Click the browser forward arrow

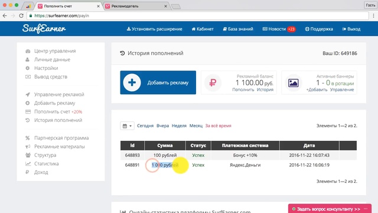coord(13,16)
